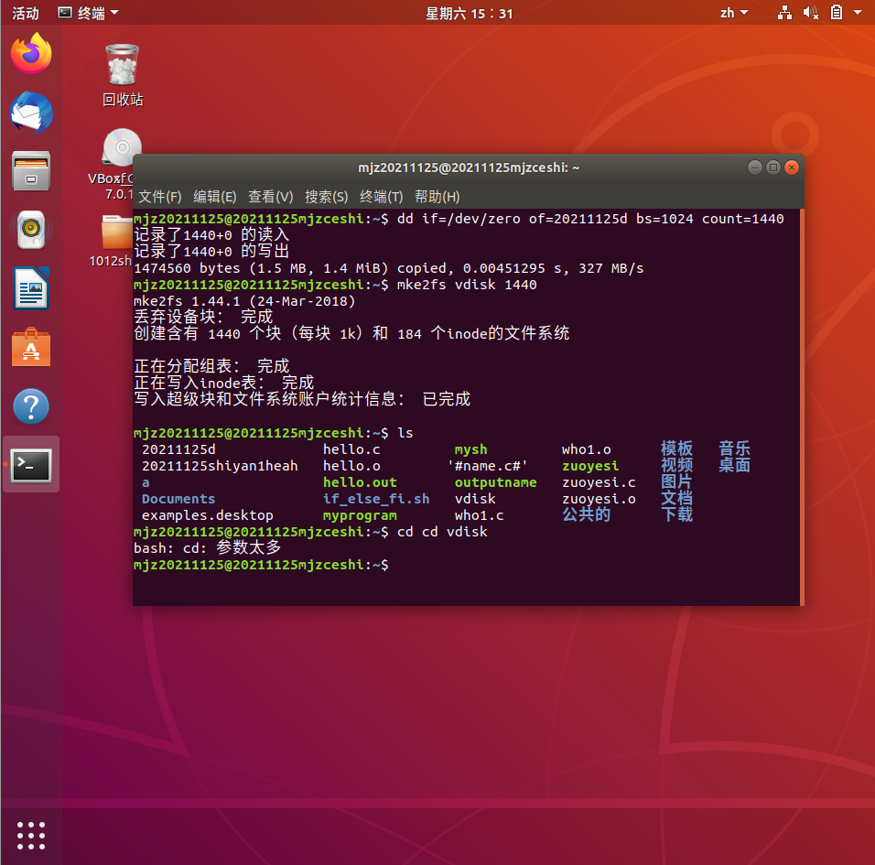Click "'#name.c#'" in ls output

point(487,466)
